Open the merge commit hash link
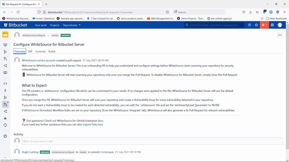289x162 pixels. point(107,152)
